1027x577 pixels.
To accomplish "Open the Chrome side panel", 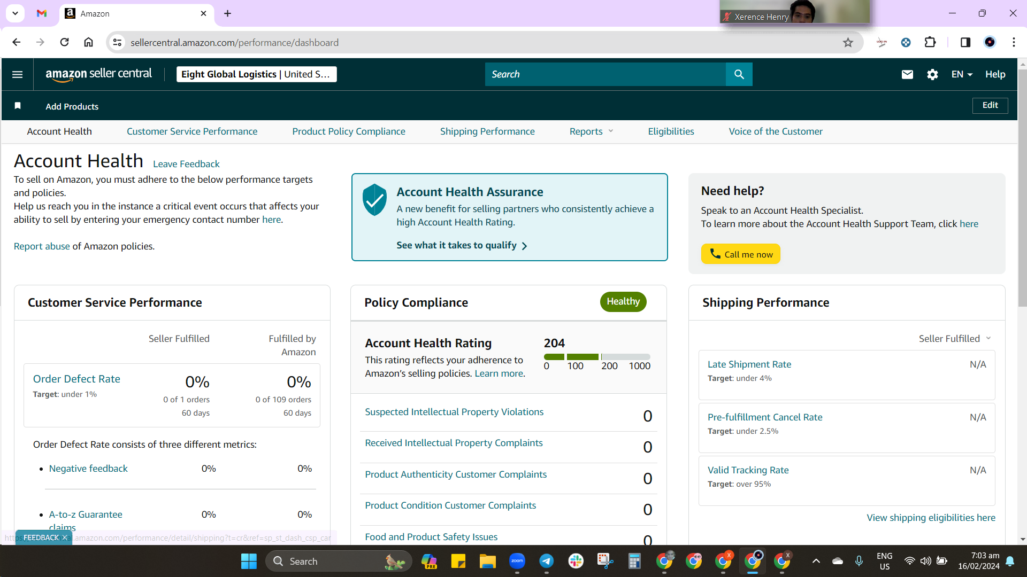I will pos(965,42).
